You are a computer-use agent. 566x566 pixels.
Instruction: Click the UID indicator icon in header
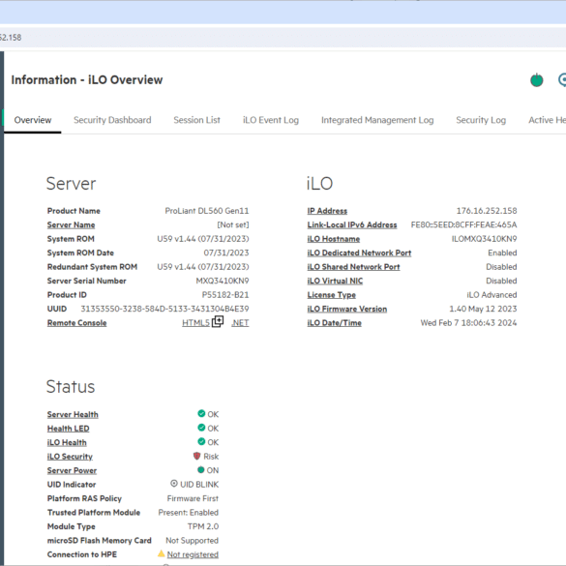562,79
